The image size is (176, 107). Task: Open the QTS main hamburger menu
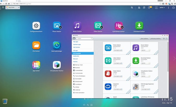3,7
